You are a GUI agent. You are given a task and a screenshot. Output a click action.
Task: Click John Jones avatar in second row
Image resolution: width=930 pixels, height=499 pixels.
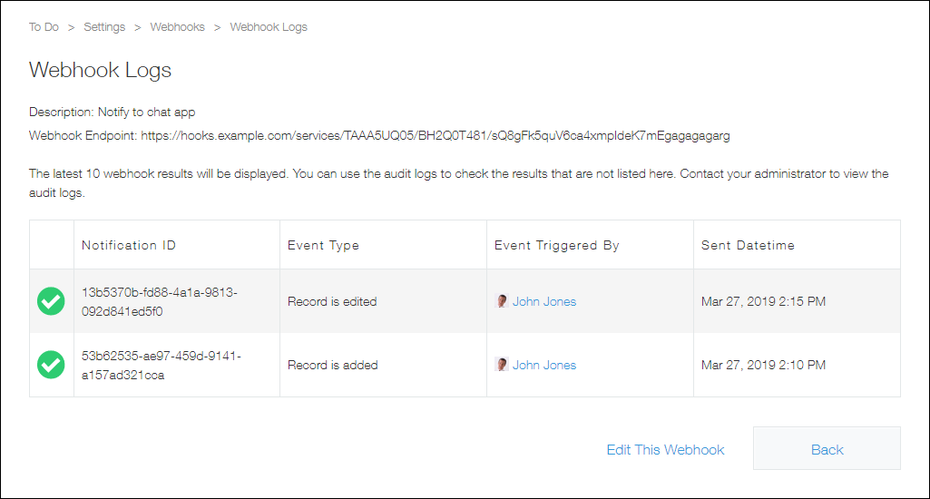click(502, 365)
